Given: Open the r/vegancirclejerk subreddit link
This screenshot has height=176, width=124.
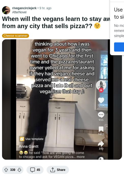Looking at the screenshot, I should pyautogui.click(x=24, y=8).
